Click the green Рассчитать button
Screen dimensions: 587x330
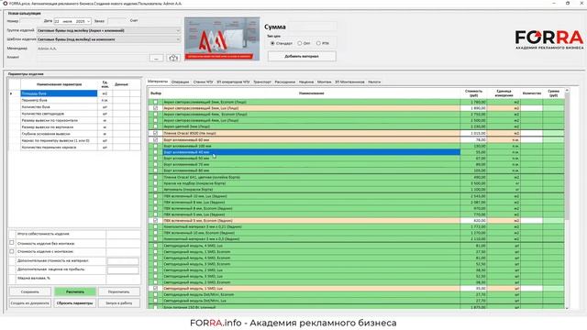coord(75,291)
